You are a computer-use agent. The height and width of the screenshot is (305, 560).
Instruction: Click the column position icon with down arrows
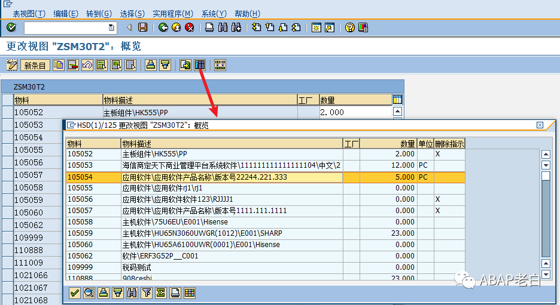(x=220, y=65)
